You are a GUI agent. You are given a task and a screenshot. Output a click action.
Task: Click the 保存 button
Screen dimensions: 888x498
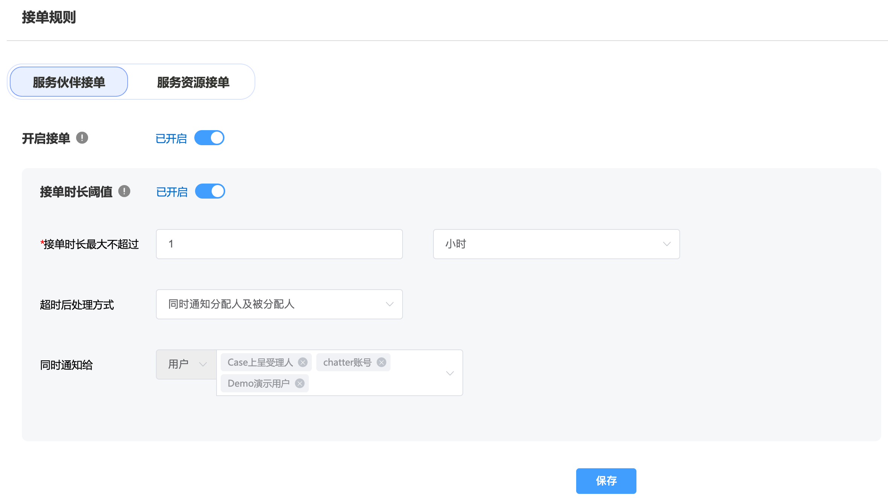point(606,481)
